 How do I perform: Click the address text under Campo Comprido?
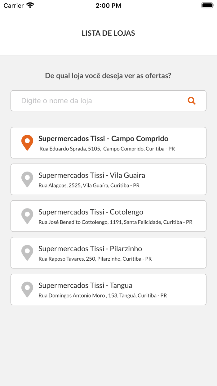point(107,149)
